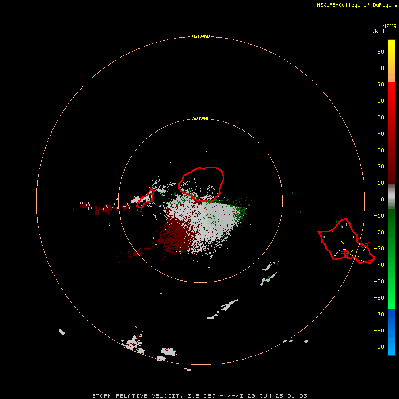399x399 pixels.
Task: Select the -60 value on the velocity scale
Action: click(379, 298)
